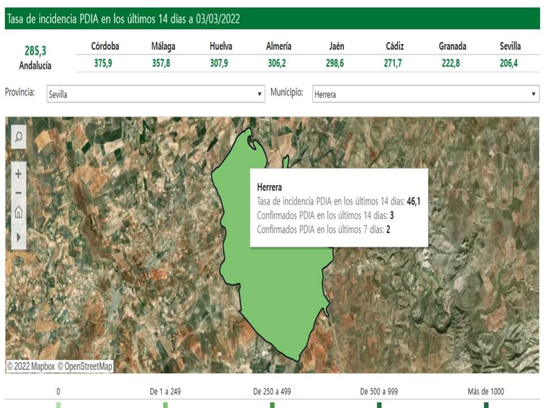Open the Mapbox attribution link
The width and height of the screenshot is (544, 408).
tap(31, 367)
